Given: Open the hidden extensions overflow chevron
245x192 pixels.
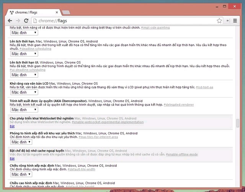Looking at the screenshot, I should pos(227,20).
